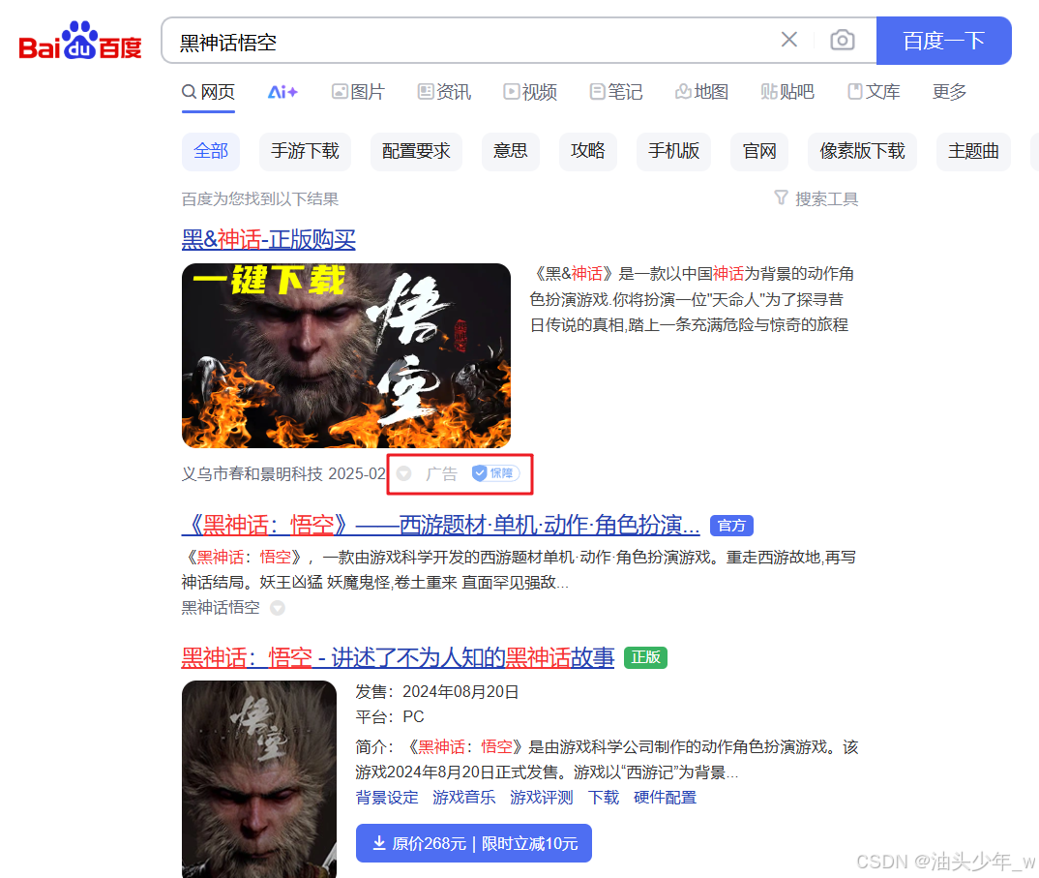Select the 像素版下载 filter chip
The height and width of the screenshot is (878, 1039).
(862, 151)
